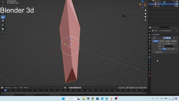Switch deform mode to Twist
Image resolution: width=179 pixels, height=101 pixels.
tap(156, 41)
